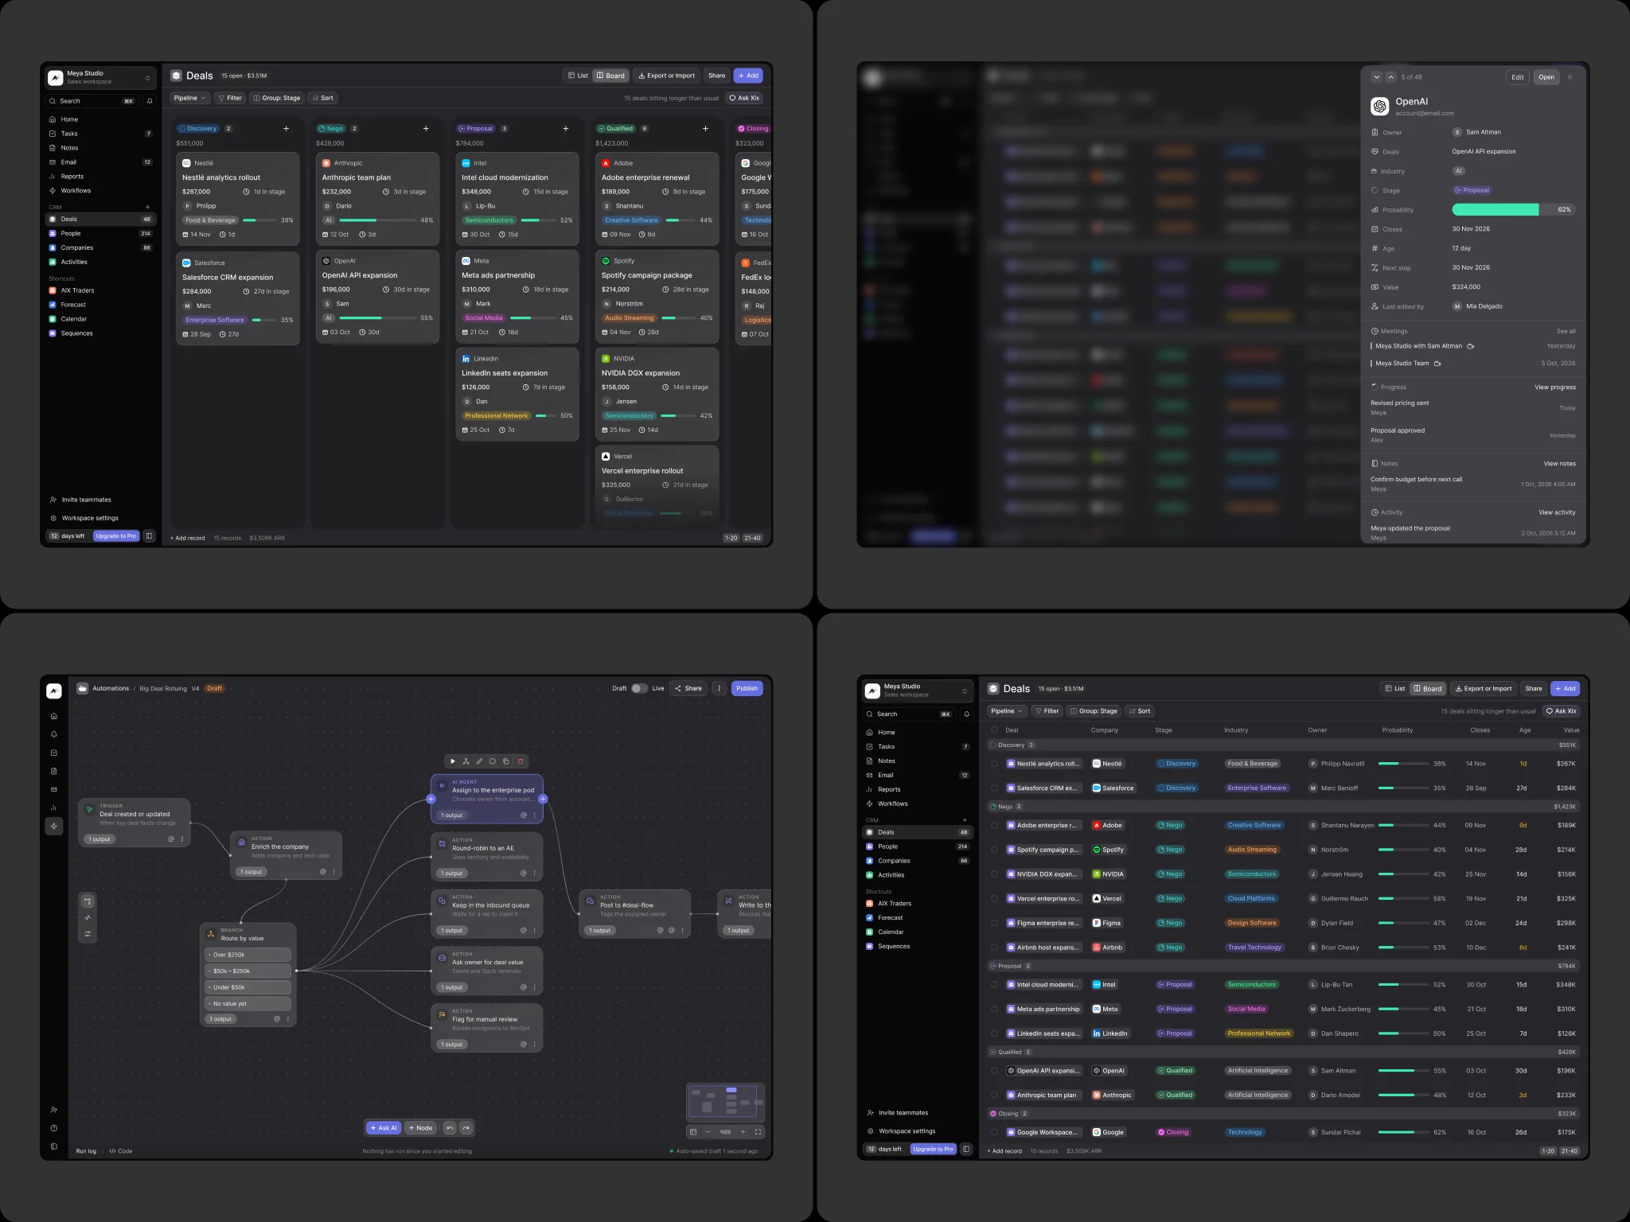Screen dimensions: 1630x1222
Task: Go to next record with down chevron
Action: coord(1376,77)
